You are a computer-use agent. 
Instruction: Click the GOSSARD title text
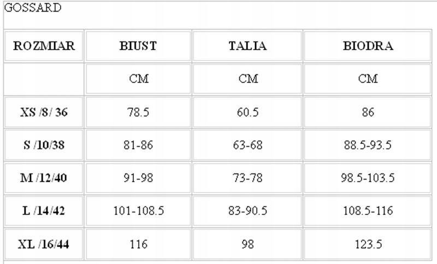click(x=33, y=8)
